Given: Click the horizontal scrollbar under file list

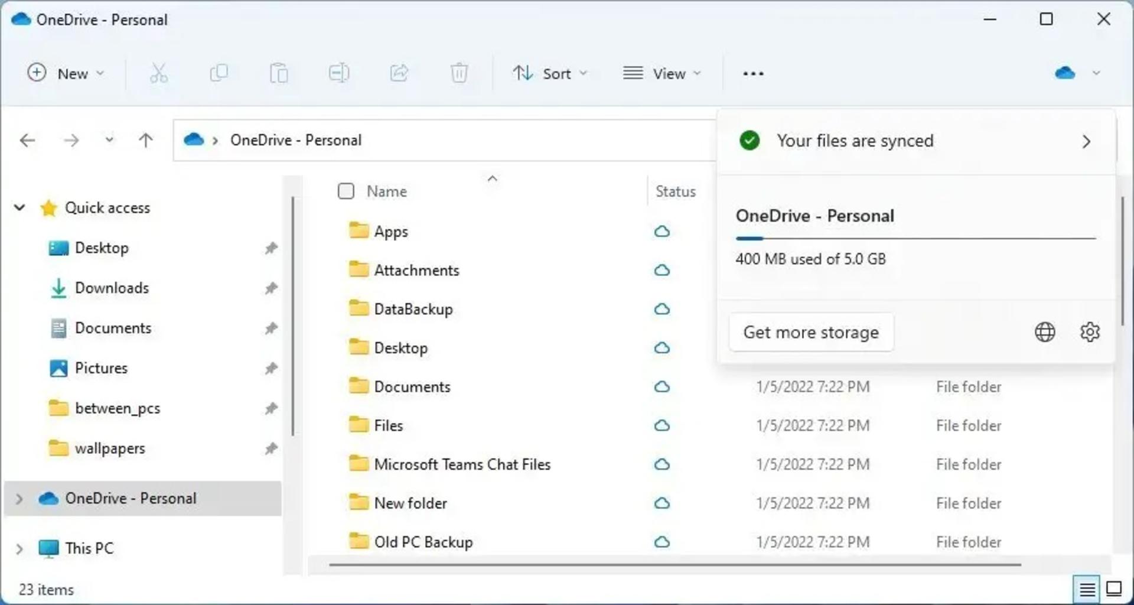Looking at the screenshot, I should [674, 565].
